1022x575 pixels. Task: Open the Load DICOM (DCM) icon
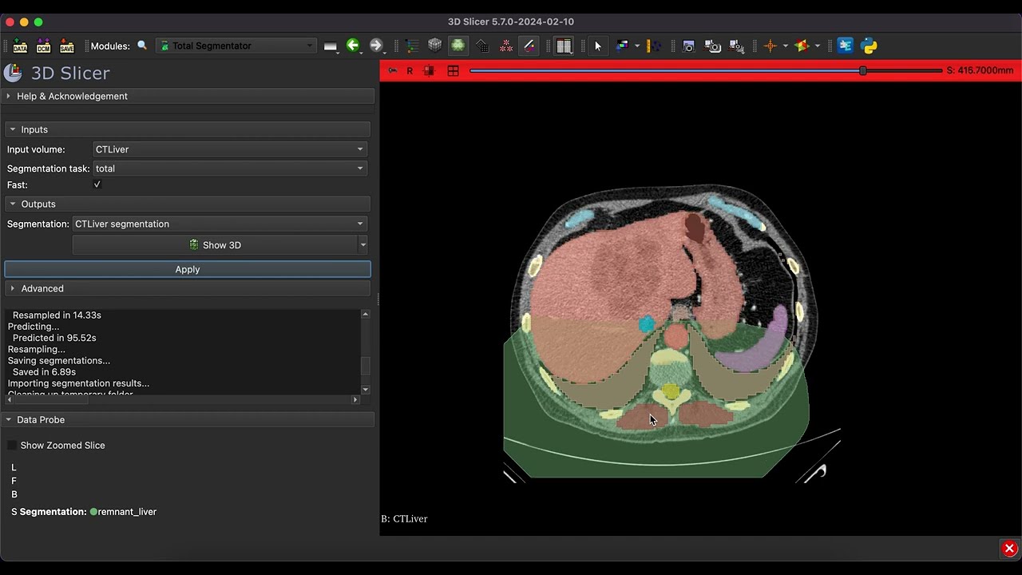pos(44,46)
